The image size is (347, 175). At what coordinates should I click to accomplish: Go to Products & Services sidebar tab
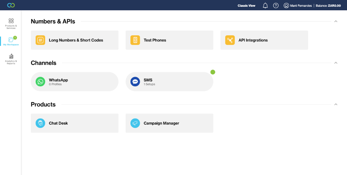[11, 24]
